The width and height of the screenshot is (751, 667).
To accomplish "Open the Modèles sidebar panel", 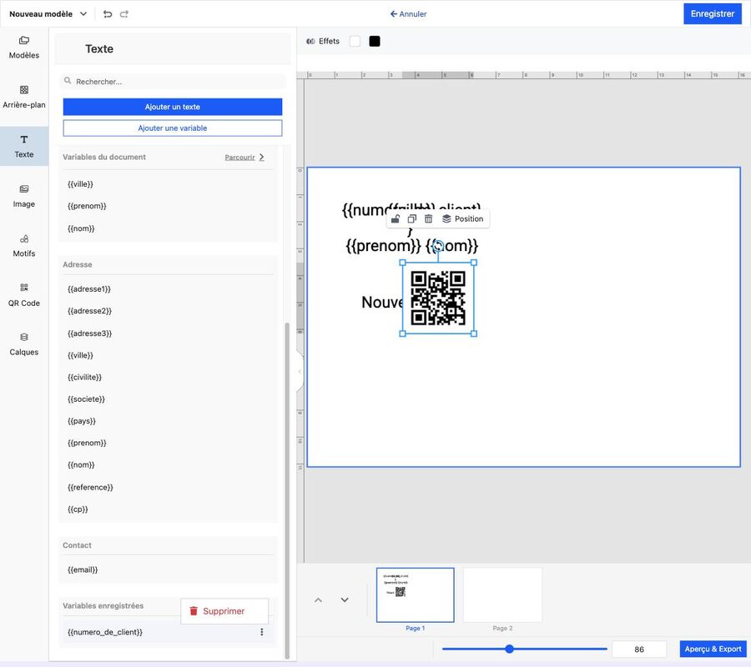I will pos(24,48).
